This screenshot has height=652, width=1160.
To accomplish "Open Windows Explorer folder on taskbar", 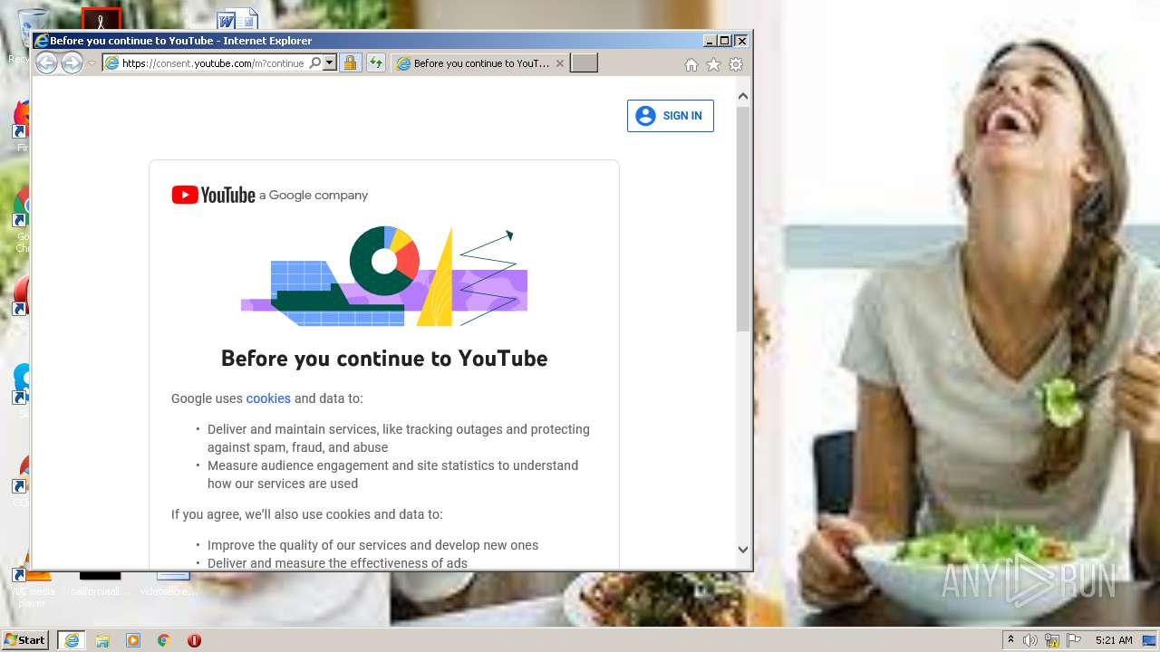I will pos(102,640).
